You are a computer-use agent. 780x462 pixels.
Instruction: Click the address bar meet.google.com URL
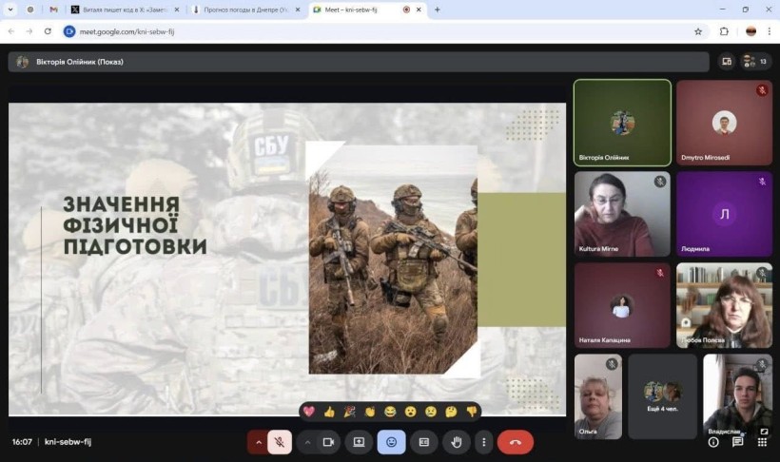tap(127, 31)
